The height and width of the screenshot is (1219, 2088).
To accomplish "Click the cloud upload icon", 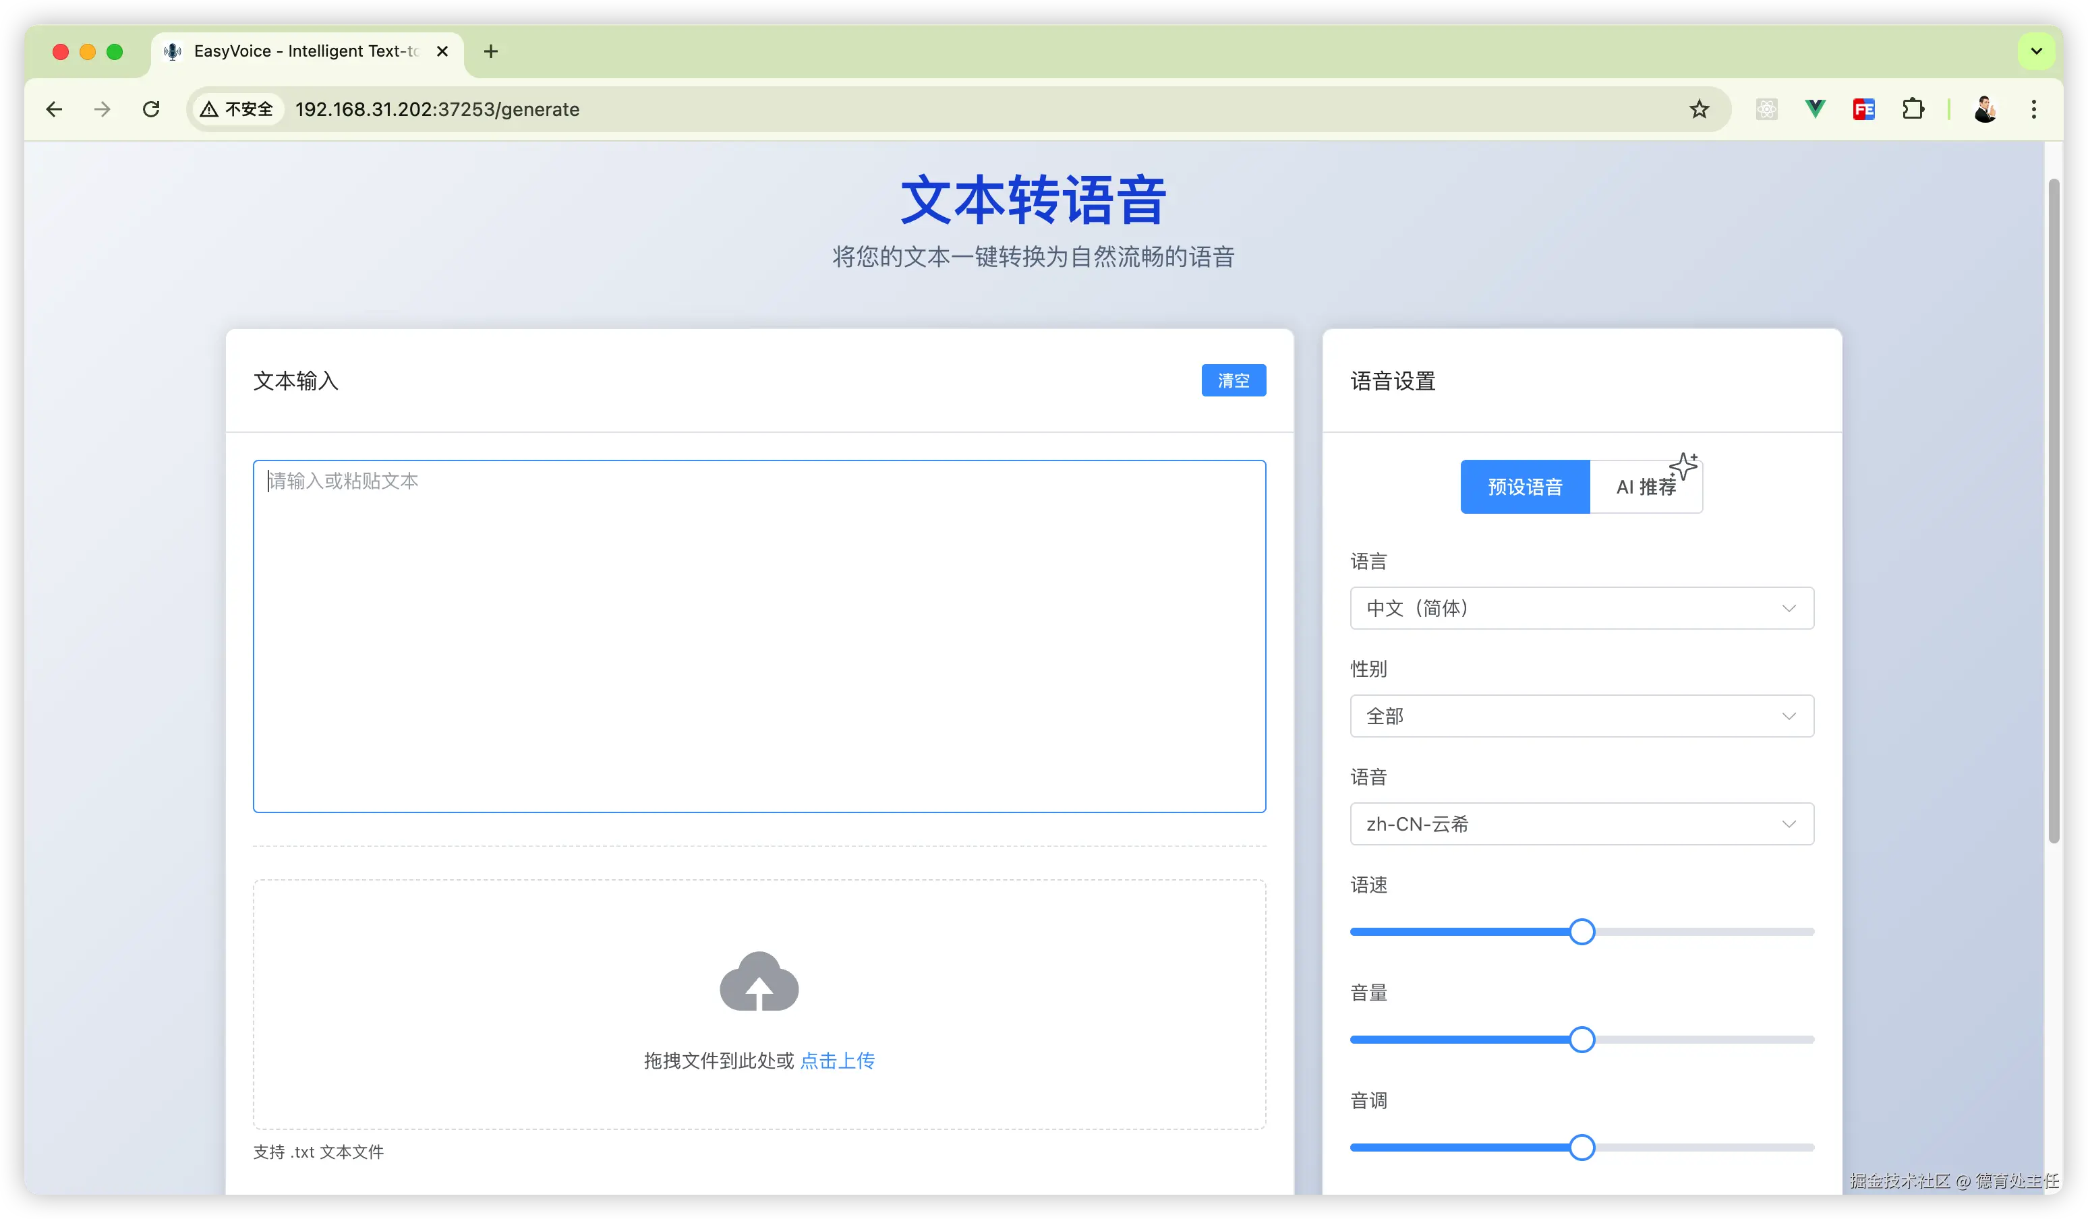I will click(759, 982).
